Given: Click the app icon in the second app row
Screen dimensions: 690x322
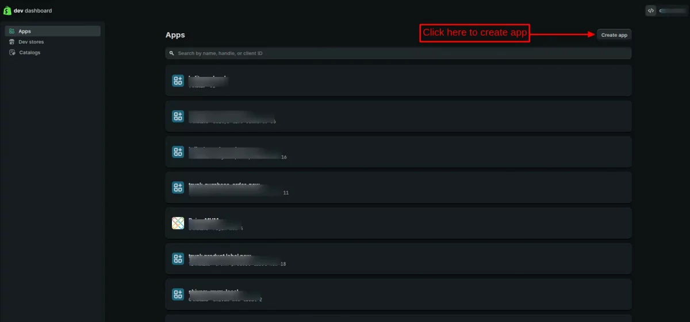Looking at the screenshot, I should (x=178, y=117).
